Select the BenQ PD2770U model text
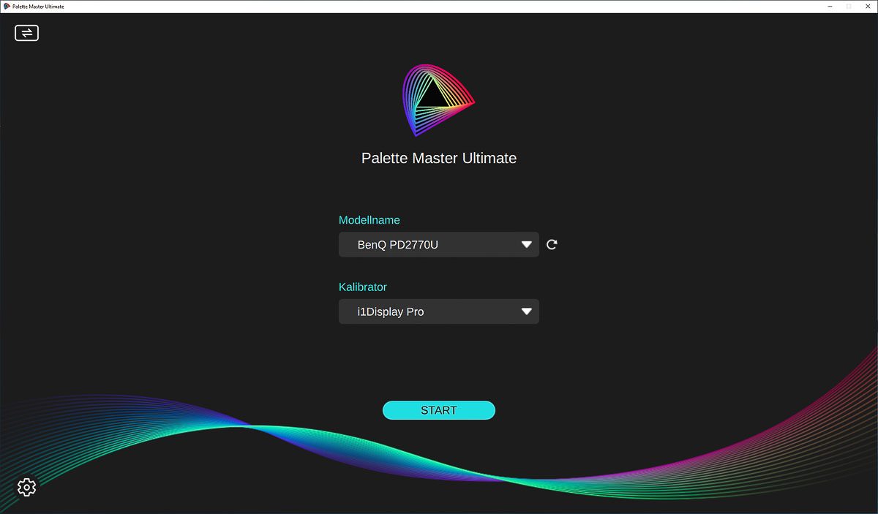 (397, 245)
